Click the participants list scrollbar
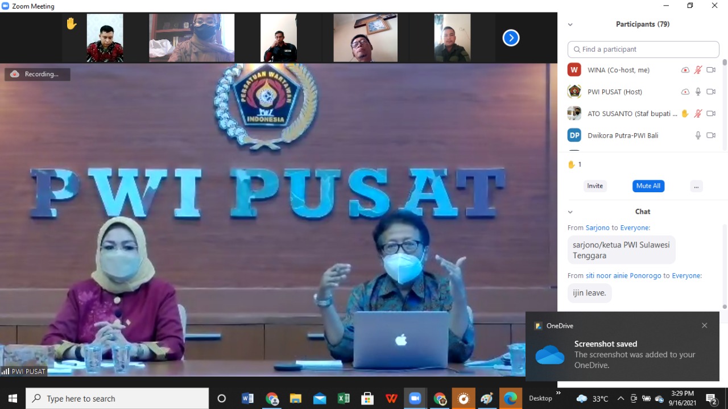The image size is (728, 409). point(724,102)
